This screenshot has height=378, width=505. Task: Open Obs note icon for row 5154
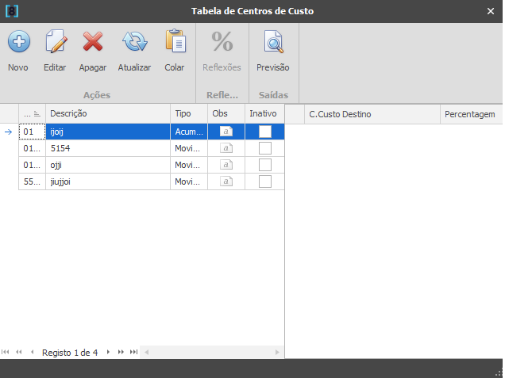click(x=226, y=148)
